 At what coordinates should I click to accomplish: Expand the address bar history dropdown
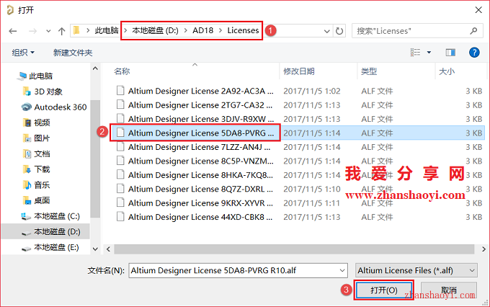tap(327, 31)
